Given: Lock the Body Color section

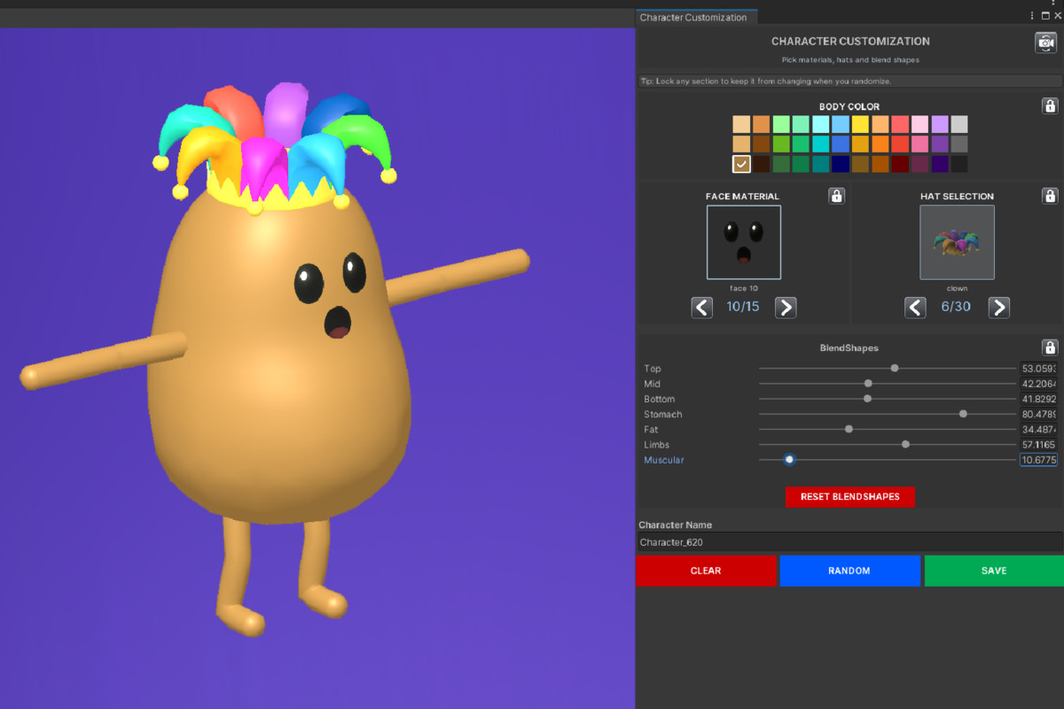Looking at the screenshot, I should [1050, 105].
